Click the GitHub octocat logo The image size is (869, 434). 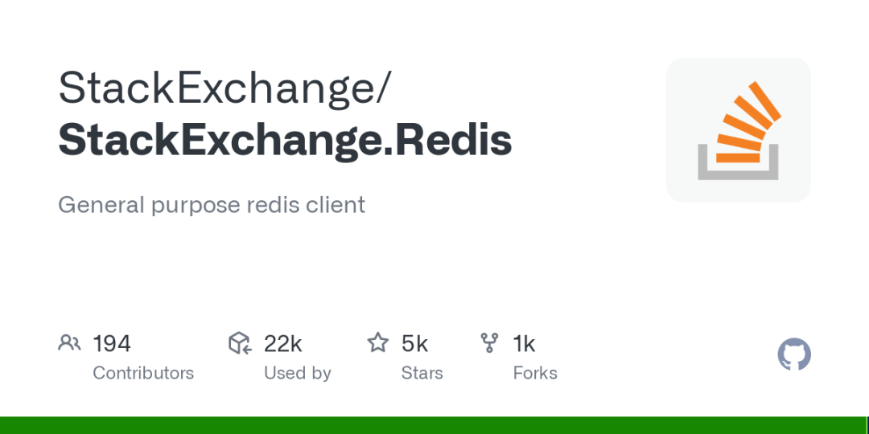coord(793,354)
